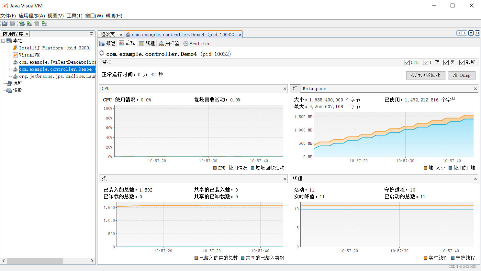Image resolution: width=481 pixels, height=271 pixels.
Task: Click the Add JMX Connection toolbar icon
Action: click(x=29, y=24)
